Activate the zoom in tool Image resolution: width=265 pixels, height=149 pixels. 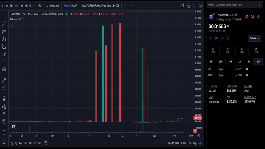(4, 88)
